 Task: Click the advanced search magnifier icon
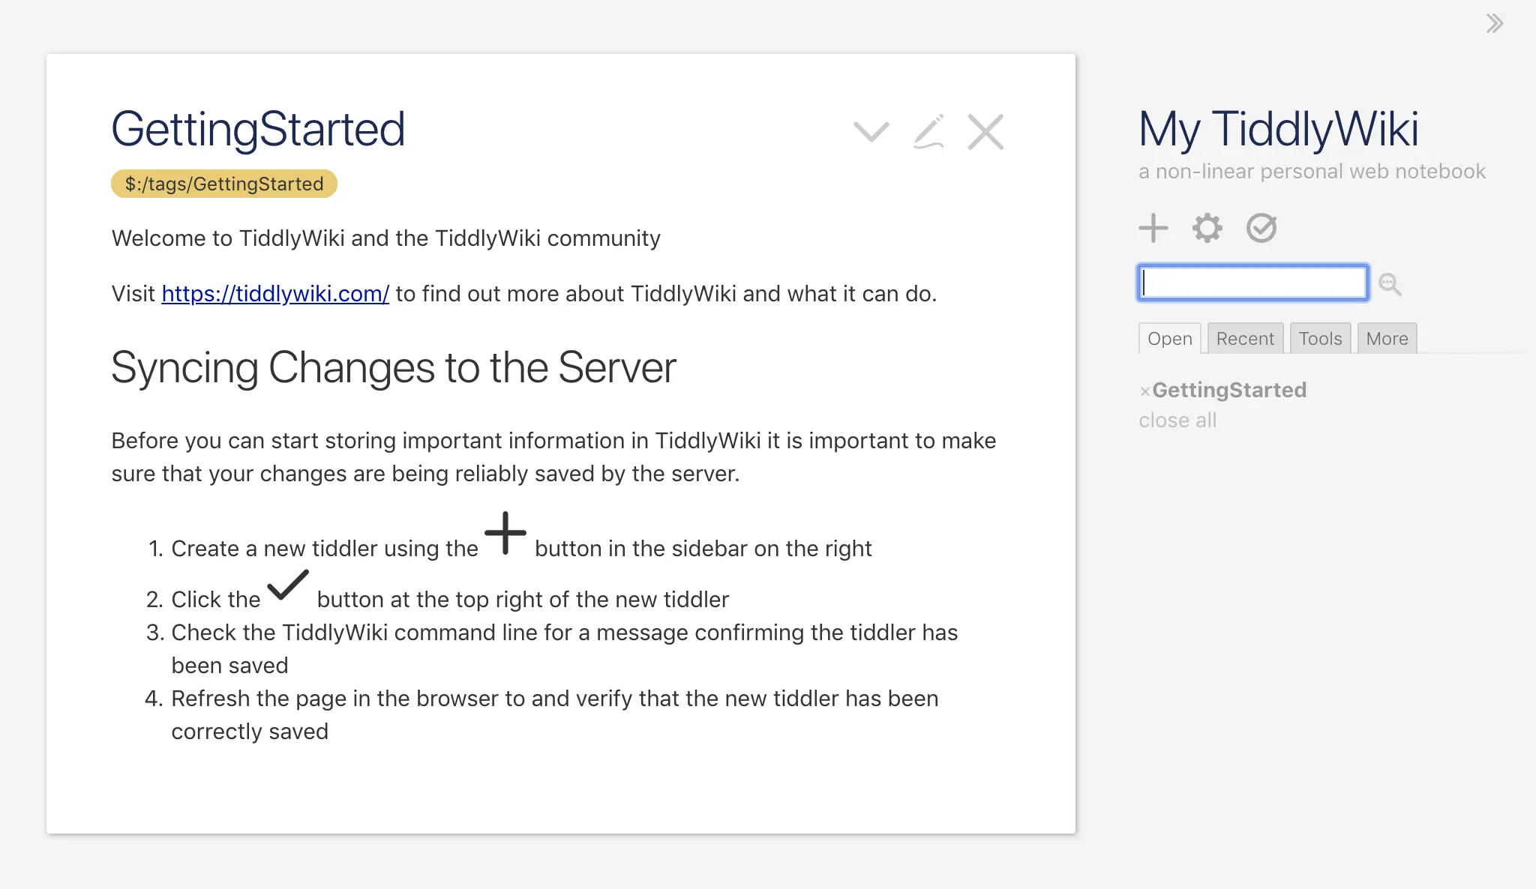[1390, 284]
